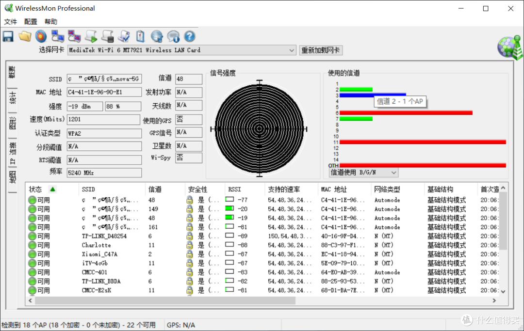Switch to the 概要 vertical tab

[12, 72]
